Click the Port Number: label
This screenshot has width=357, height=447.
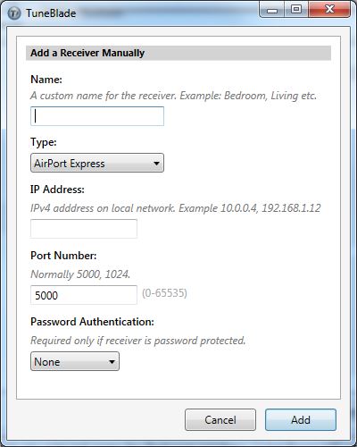click(63, 256)
